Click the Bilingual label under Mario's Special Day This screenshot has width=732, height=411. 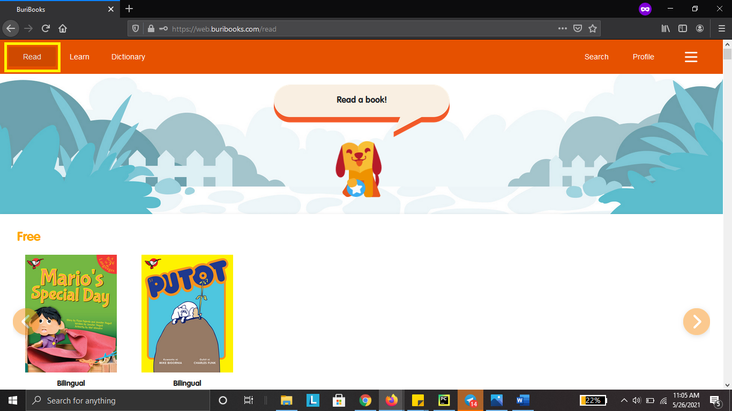[71, 383]
